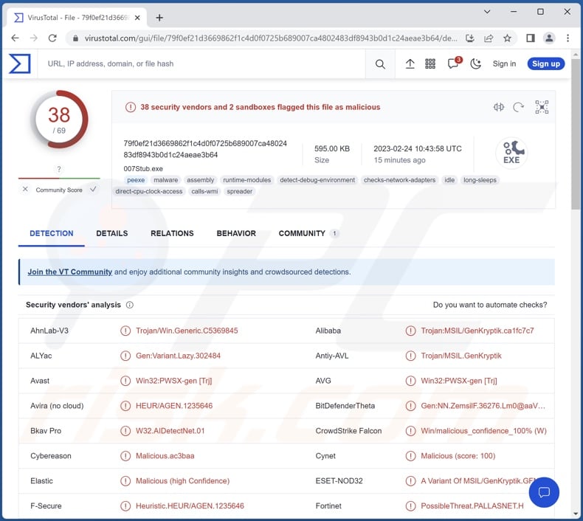The image size is (583, 521).
Task: Click the 595.00 KB file size
Action: 332,149
